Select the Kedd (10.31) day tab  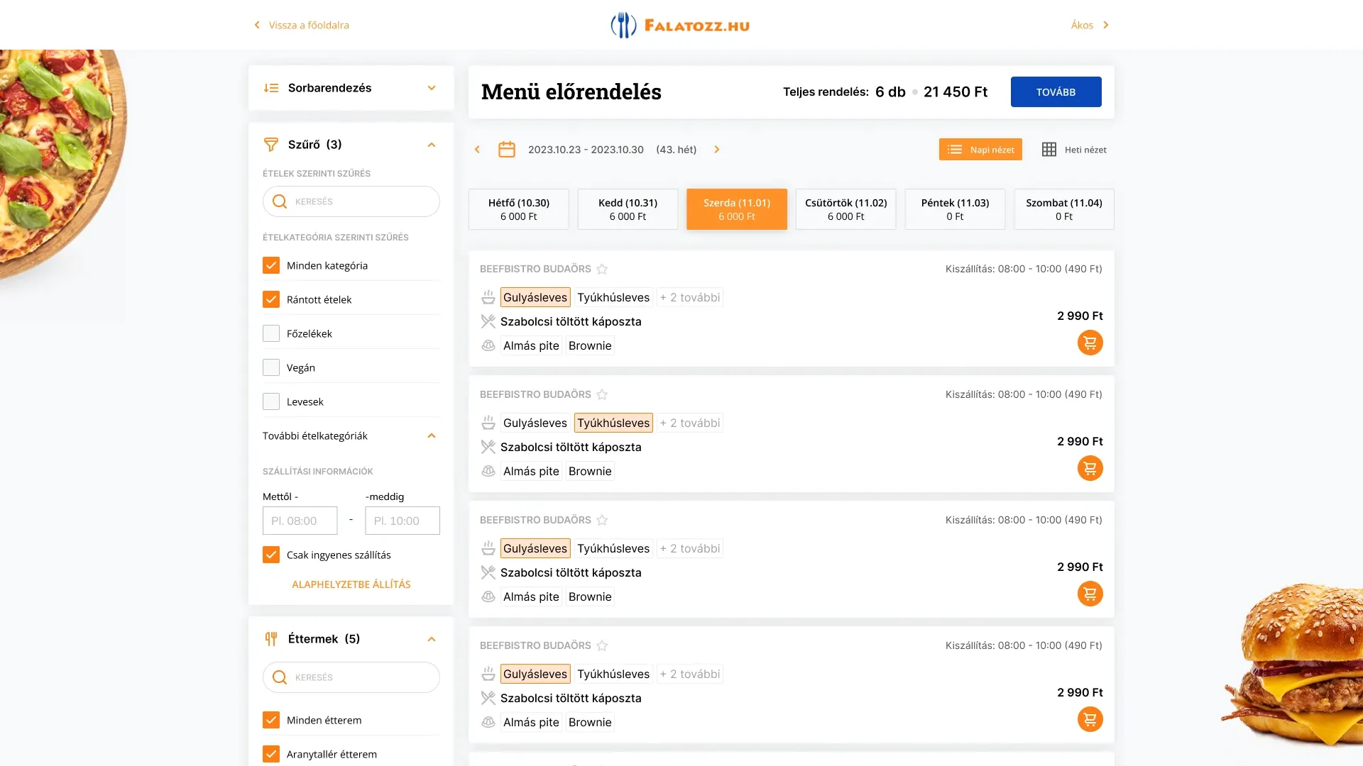point(628,209)
